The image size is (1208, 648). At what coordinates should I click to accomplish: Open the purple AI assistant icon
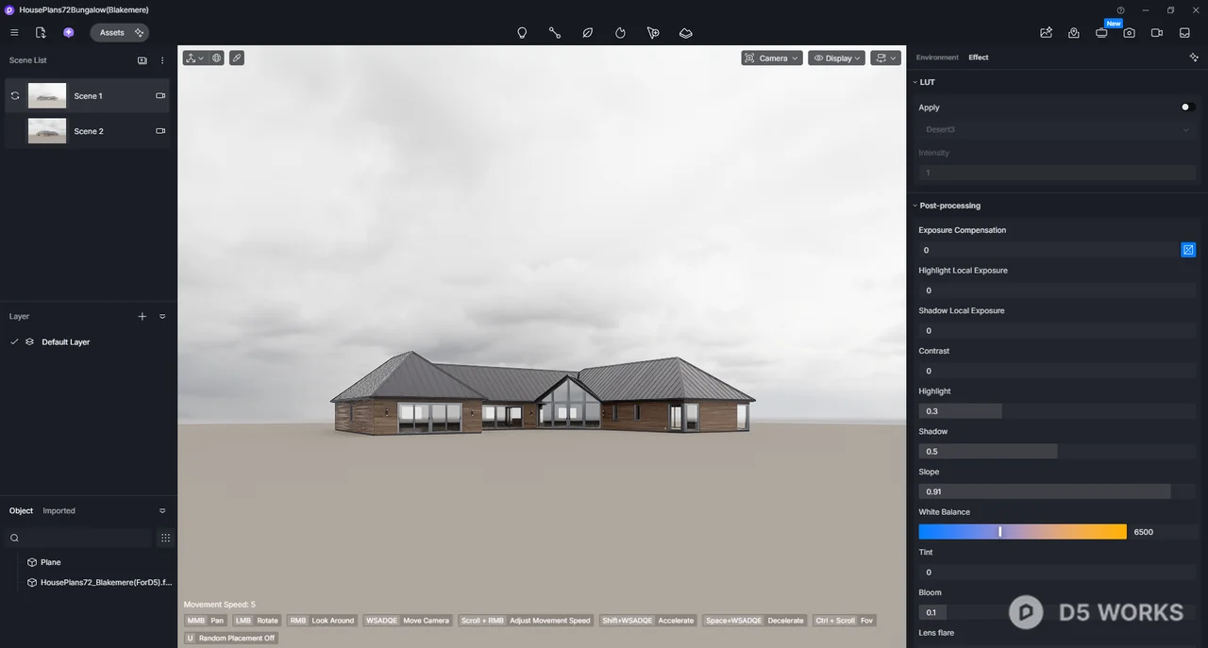pyautogui.click(x=69, y=32)
